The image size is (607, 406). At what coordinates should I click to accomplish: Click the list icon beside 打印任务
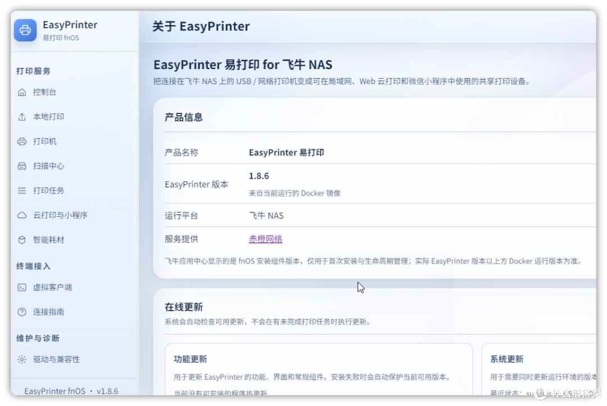click(22, 190)
